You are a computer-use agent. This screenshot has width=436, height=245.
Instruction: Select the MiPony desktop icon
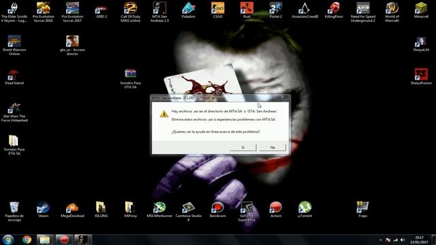(x=130, y=210)
